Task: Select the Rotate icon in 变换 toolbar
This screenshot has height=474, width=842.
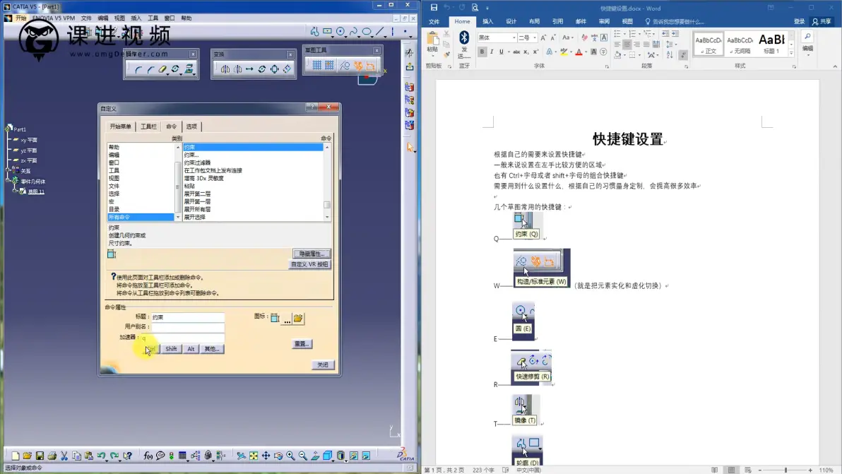Action: pos(262,69)
